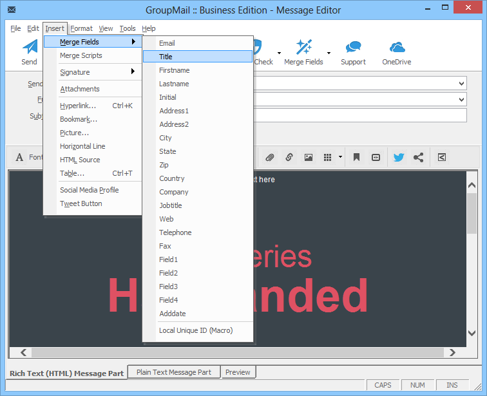Open HTML Source from Insert menu
Viewport: 487px width, 396px height.
[x=93, y=160]
